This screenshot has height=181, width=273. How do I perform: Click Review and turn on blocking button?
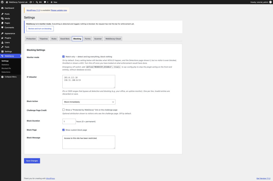[x=40, y=29]
